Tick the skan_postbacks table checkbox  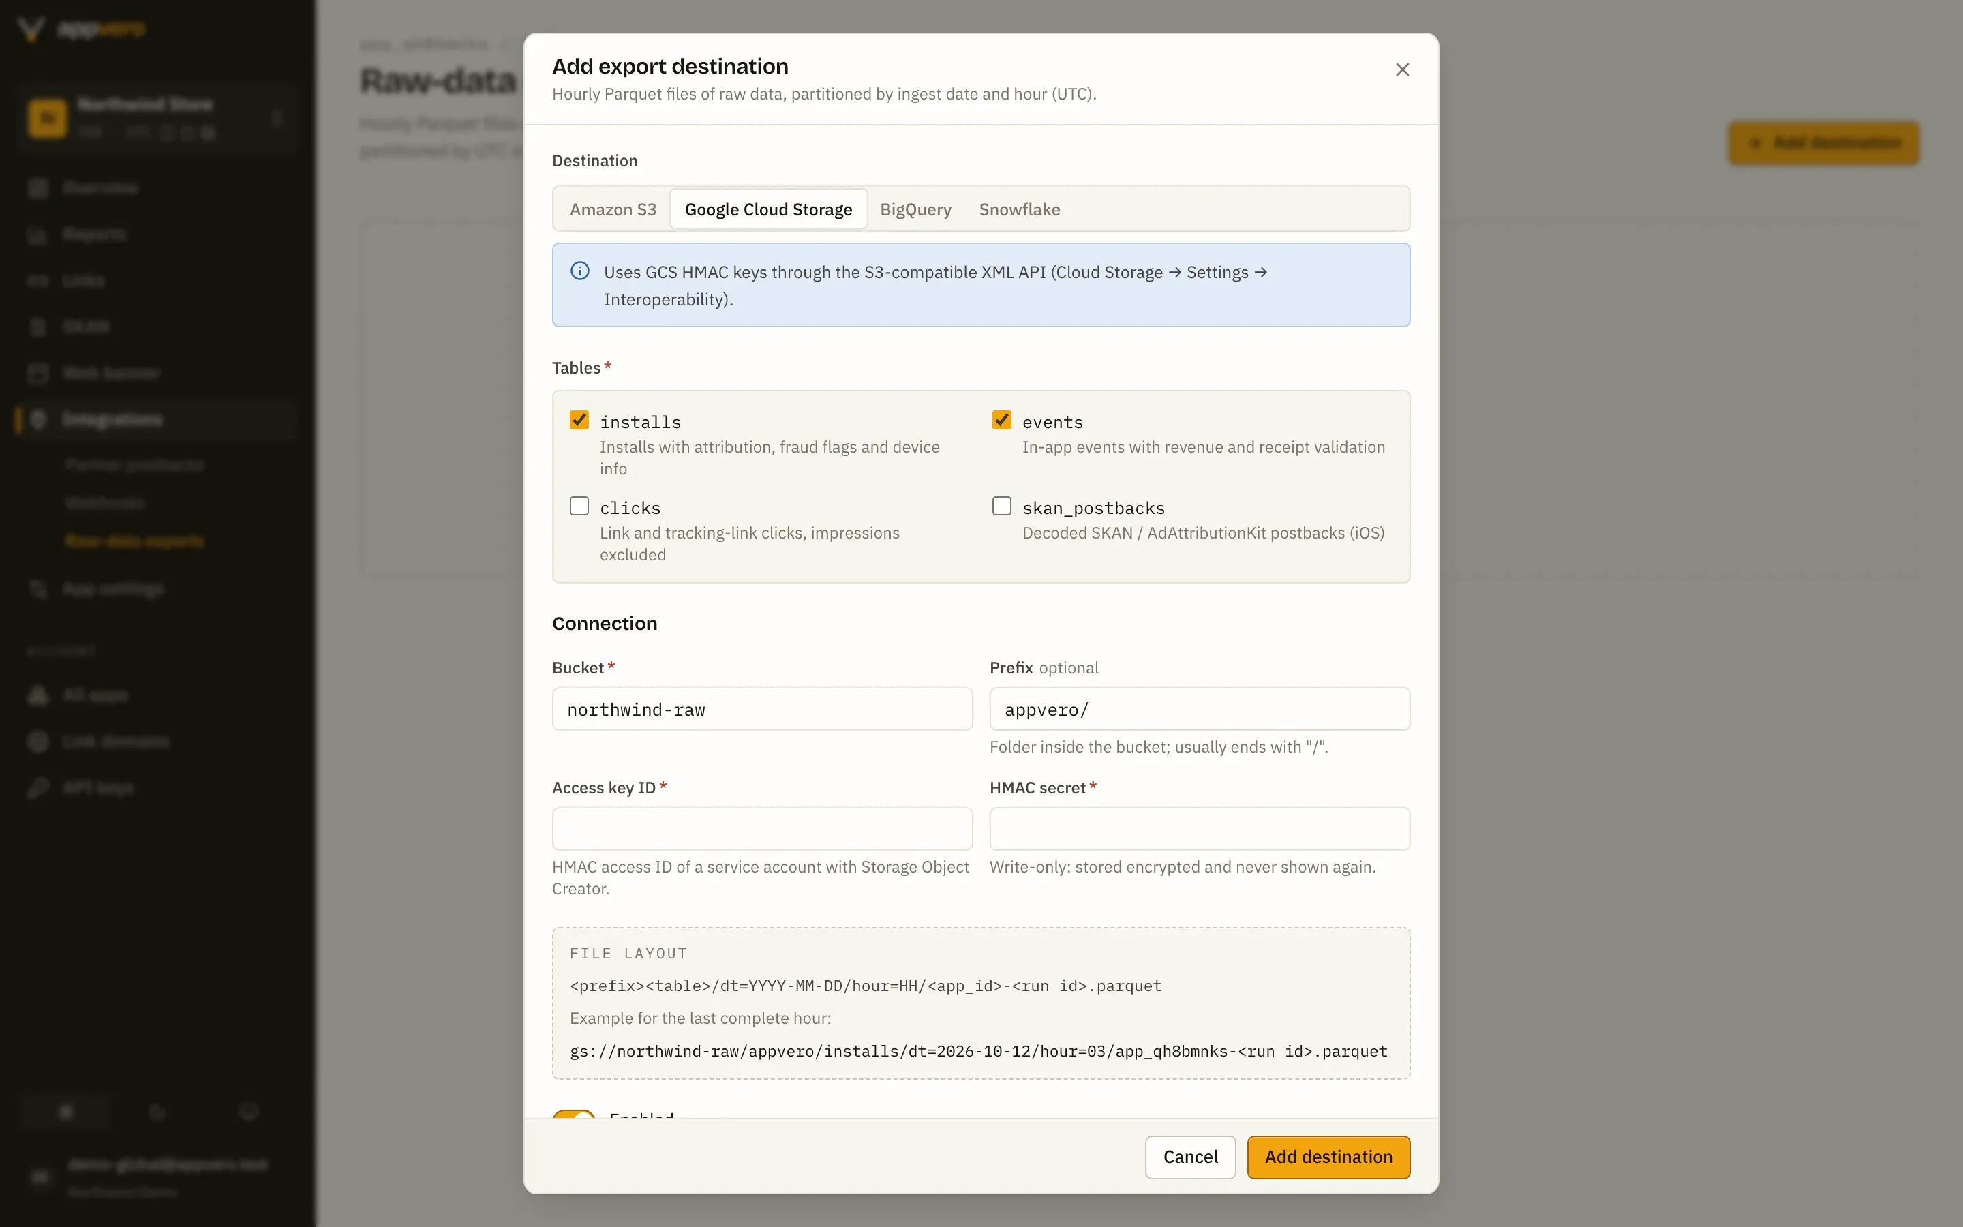coord(1002,506)
